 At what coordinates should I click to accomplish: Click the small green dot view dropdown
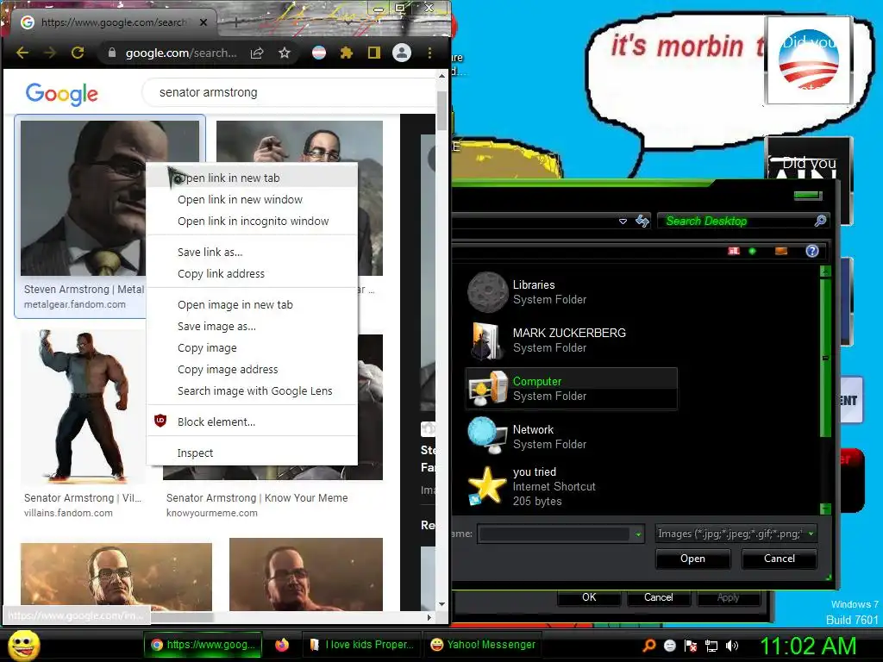pos(752,251)
